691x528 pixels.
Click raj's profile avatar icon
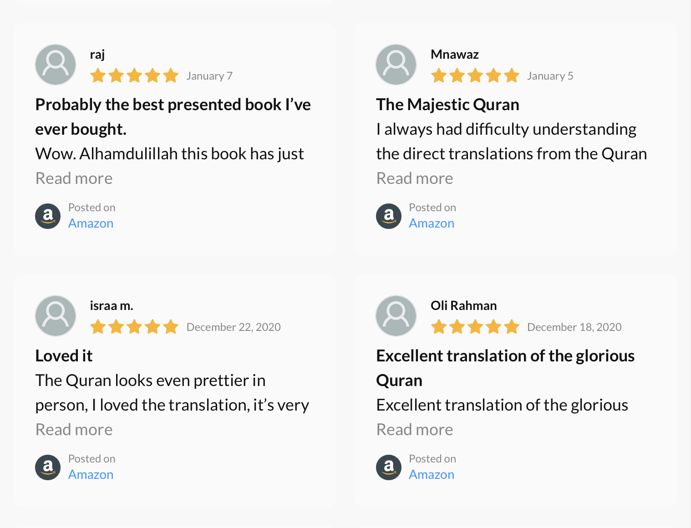tap(56, 65)
